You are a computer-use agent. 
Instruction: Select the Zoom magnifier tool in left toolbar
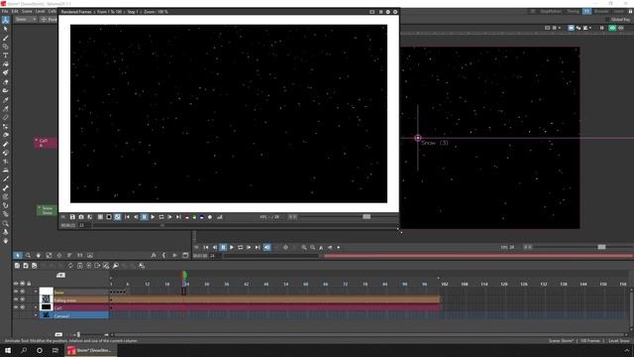click(x=5, y=223)
